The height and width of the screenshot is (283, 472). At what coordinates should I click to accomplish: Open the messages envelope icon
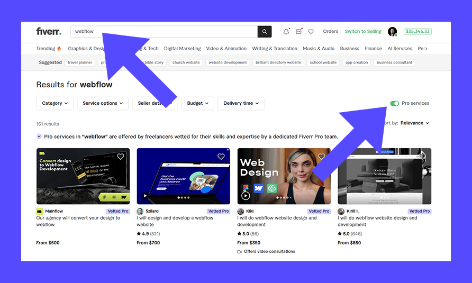(298, 31)
